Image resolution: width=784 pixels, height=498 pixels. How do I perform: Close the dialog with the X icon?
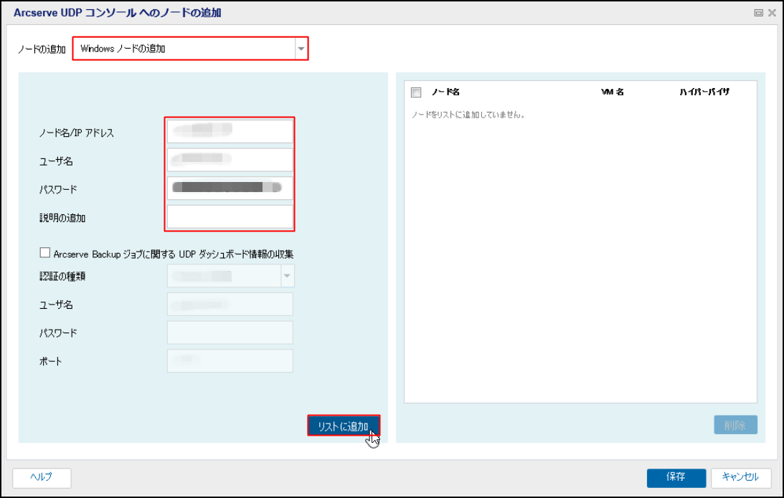tap(773, 13)
